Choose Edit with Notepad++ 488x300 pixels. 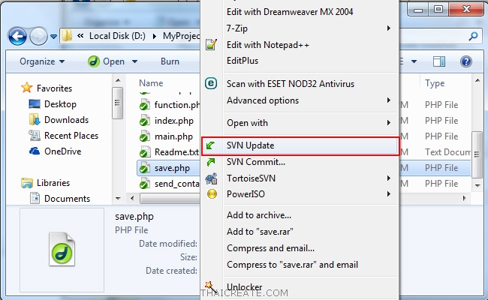[268, 45]
